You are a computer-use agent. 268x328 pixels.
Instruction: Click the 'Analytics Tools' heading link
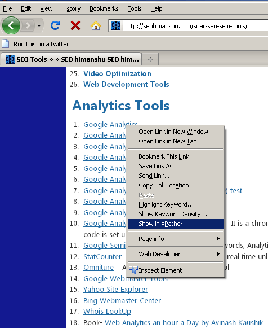pos(120,105)
